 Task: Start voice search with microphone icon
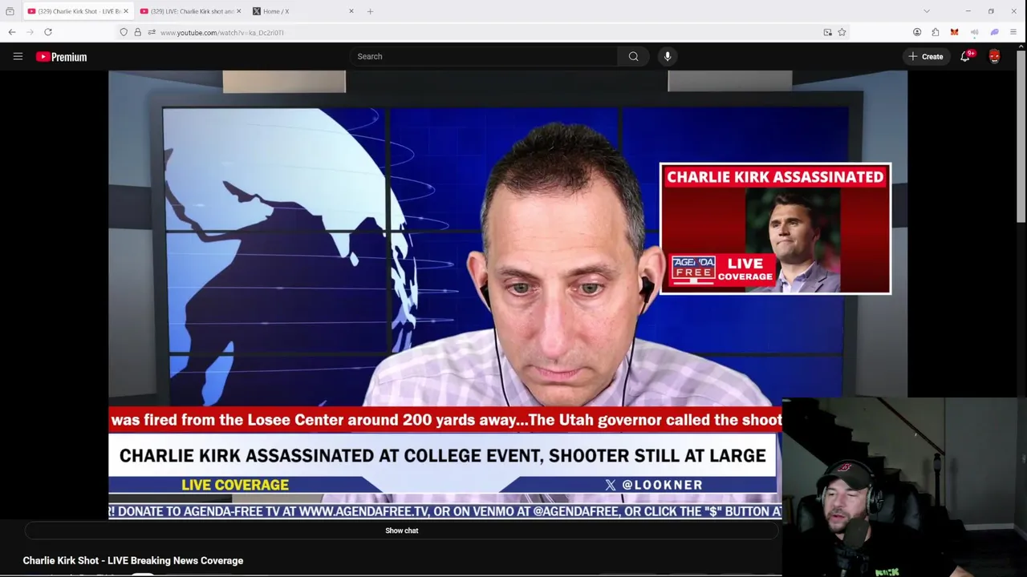click(668, 56)
